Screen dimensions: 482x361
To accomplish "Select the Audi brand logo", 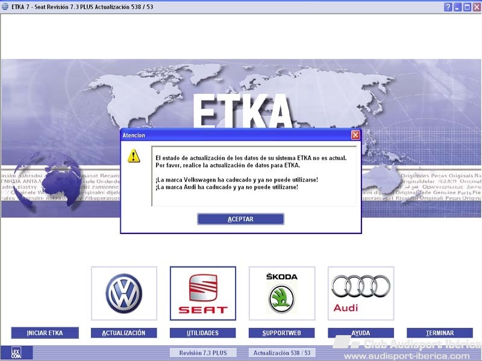I will [361, 293].
